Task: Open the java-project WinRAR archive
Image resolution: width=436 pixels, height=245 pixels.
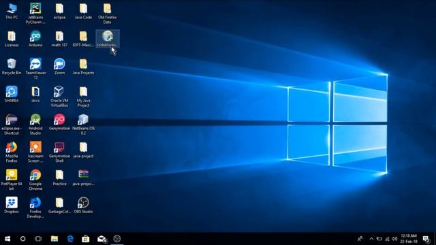Action: pos(83,178)
